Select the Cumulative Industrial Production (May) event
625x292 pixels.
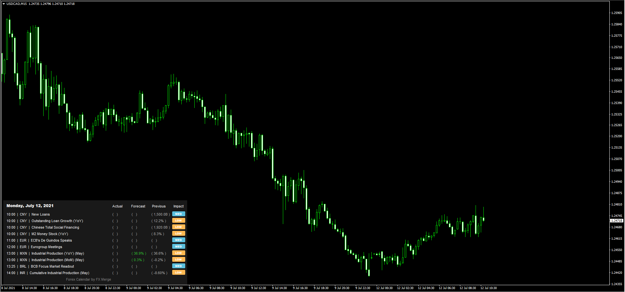59,273
